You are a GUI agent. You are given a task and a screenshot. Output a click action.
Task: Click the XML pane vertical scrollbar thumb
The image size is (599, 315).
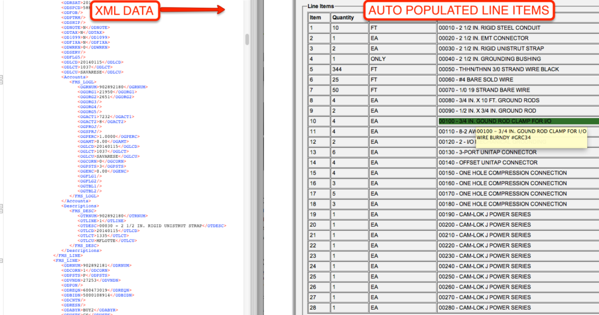(247, 39)
